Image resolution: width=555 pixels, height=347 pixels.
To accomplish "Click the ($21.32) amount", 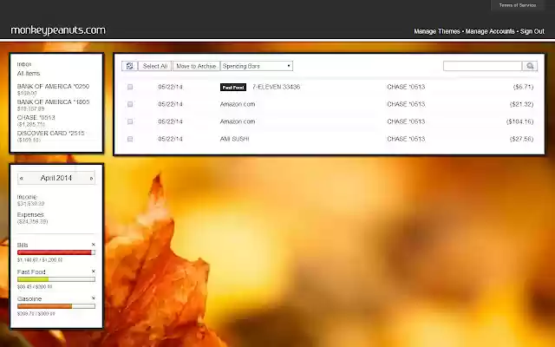I will (x=521, y=104).
